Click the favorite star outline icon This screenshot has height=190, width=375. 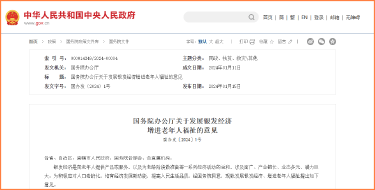(271, 41)
